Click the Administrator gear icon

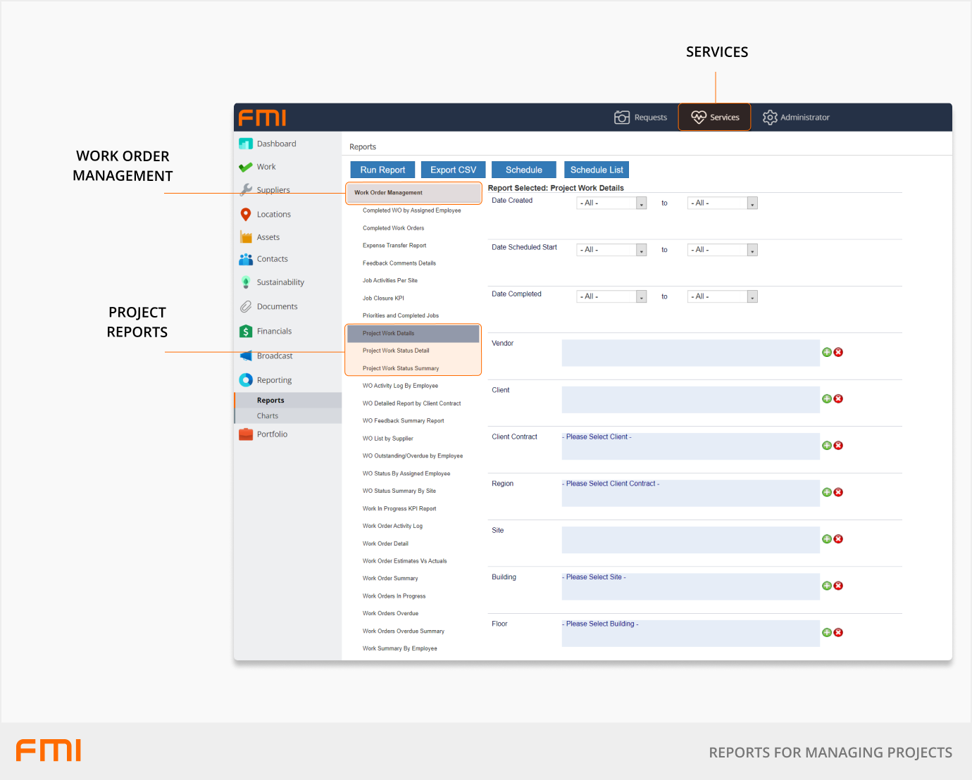click(770, 118)
